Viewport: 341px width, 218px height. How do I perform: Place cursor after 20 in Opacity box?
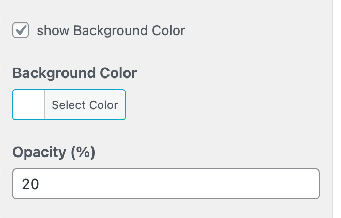click(41, 184)
